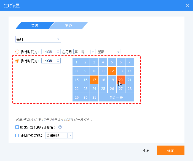Open the 每月 frequency dropdown
Screen dimensions: 193x161
coord(58,39)
